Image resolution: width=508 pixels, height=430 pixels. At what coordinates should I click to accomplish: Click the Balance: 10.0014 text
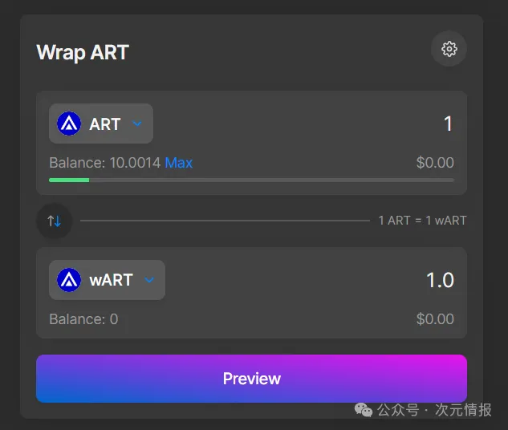click(x=104, y=163)
